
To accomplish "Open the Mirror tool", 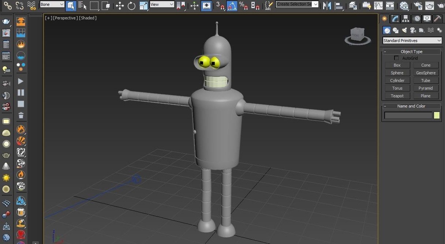I will tap(327, 5).
